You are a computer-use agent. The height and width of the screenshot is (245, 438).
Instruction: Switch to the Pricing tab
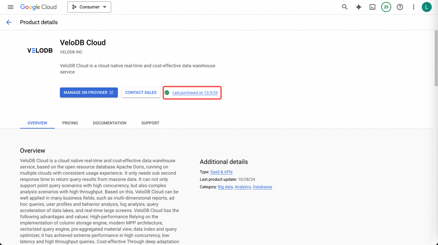pos(70,123)
